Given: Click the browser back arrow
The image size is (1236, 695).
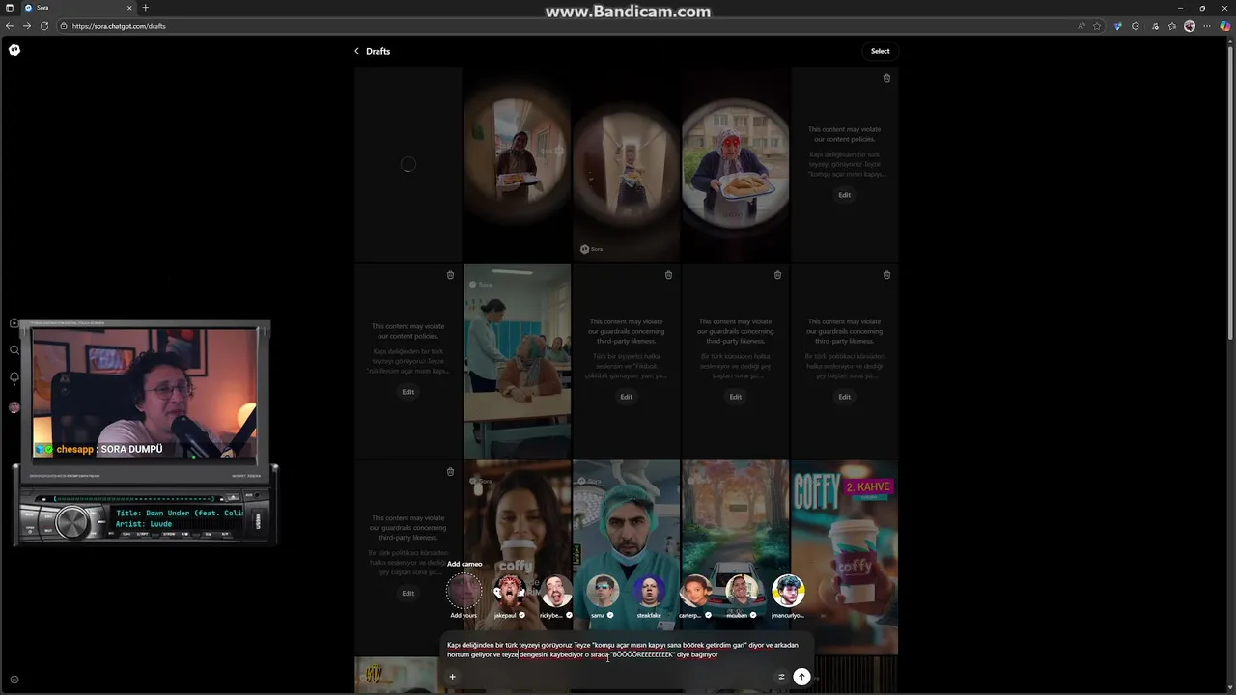Looking at the screenshot, I should pos(10,26).
